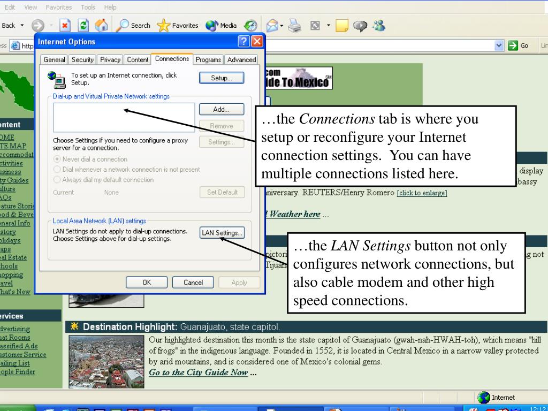Open the 'People Finder' sidebar link
This screenshot has width=548, height=411.
[18, 371]
